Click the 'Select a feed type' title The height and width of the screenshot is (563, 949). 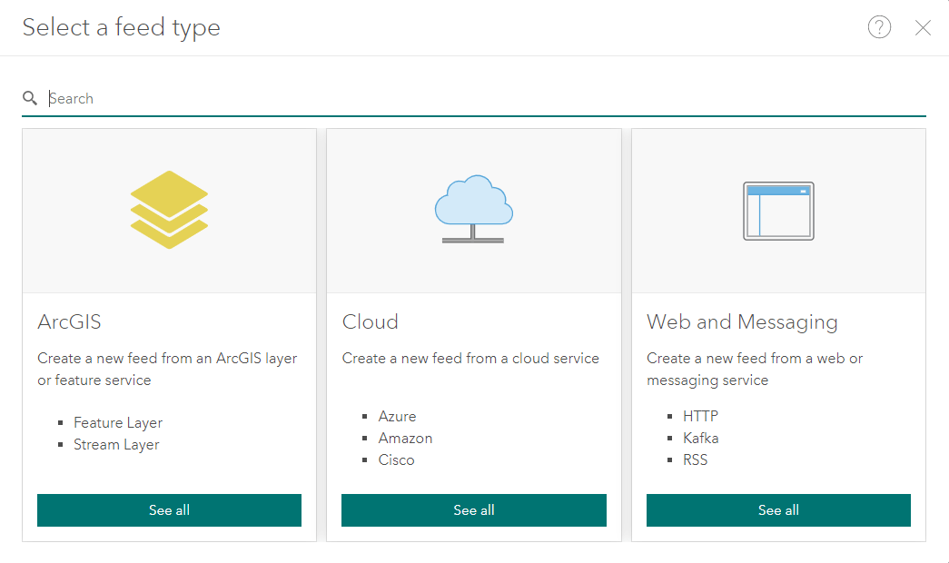pos(121,28)
